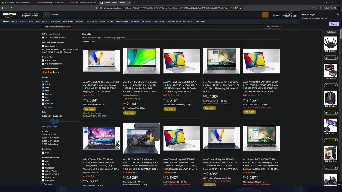
Task: Click Go to basket button
Action: click(331, 32)
